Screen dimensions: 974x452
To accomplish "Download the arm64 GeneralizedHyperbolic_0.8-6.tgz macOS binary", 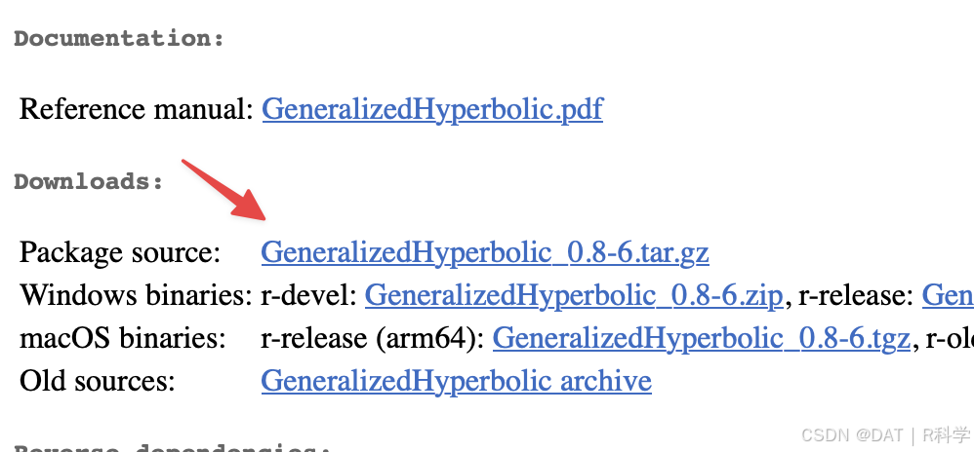I will 702,339.
